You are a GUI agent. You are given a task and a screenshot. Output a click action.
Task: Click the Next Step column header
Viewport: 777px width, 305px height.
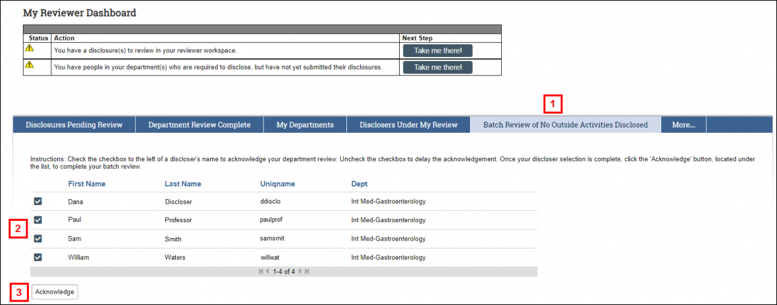(x=417, y=38)
